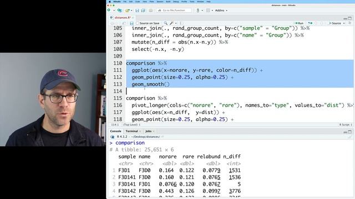The image size is (355, 199).
Task: Click the 'n_diff' column header in console
Action: (x=232, y=156)
